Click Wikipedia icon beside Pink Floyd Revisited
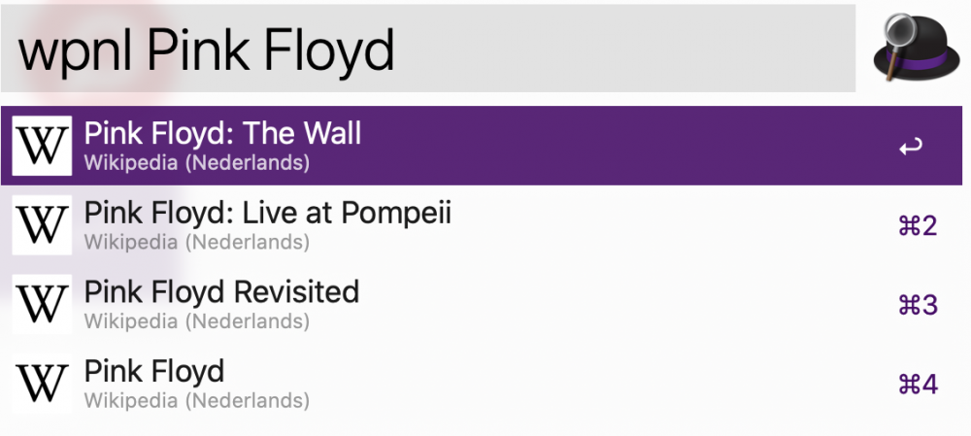971x436 pixels. click(x=43, y=304)
